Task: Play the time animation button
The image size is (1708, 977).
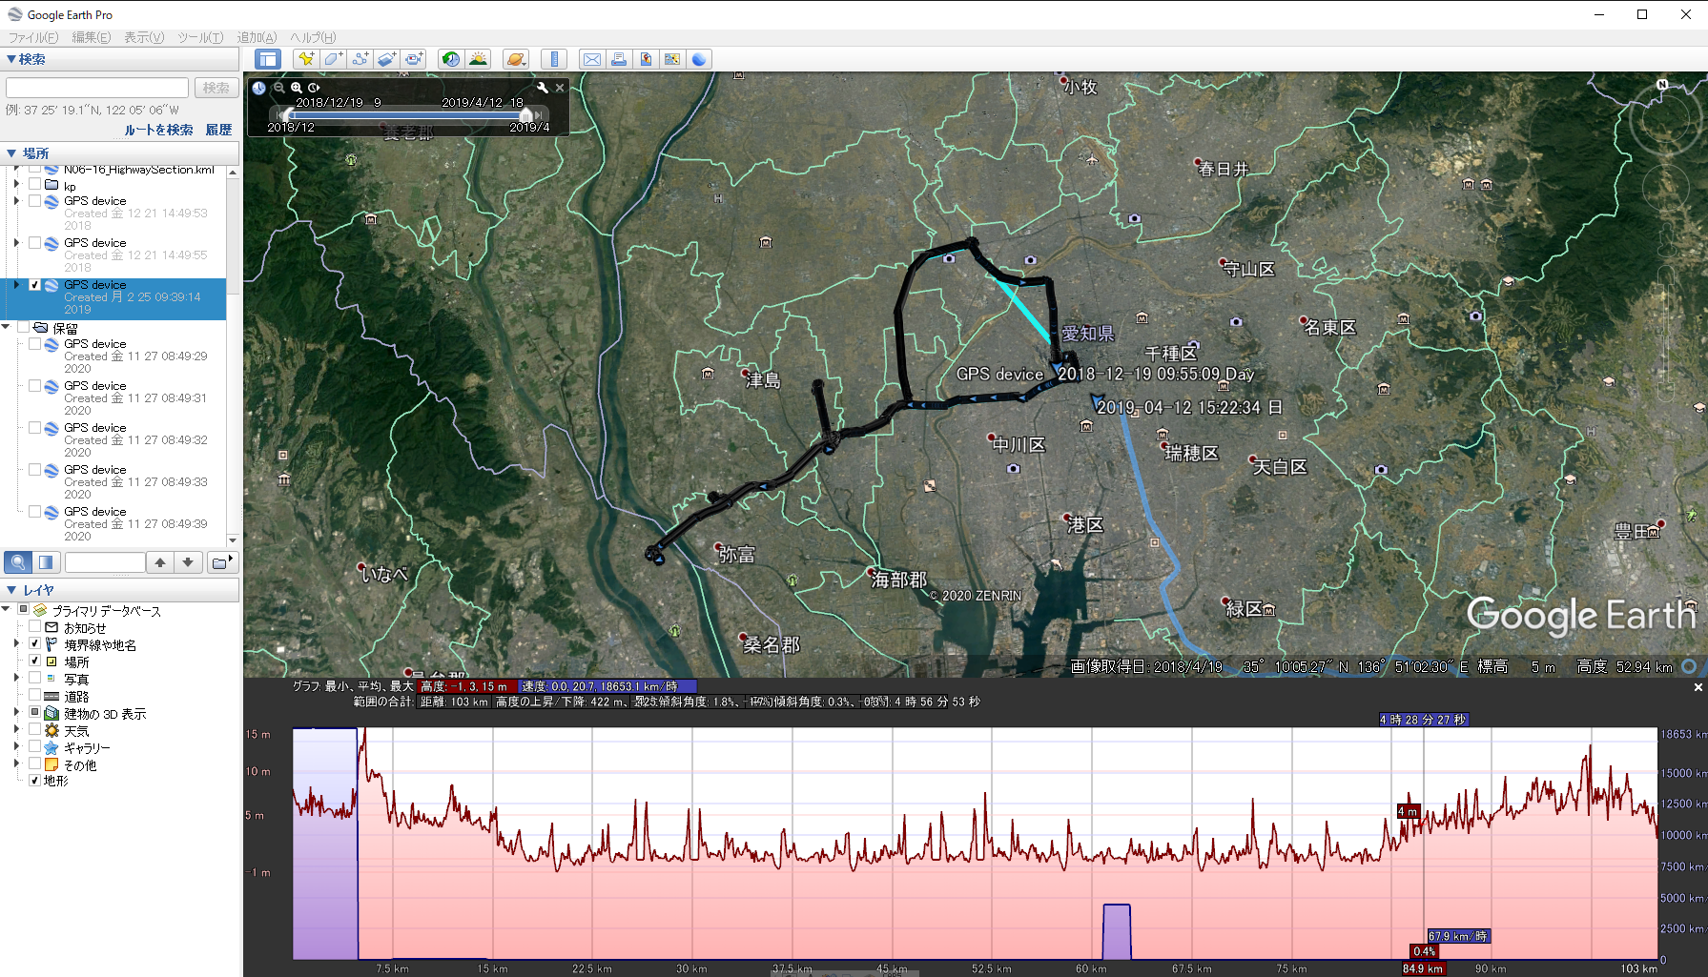Action: pyautogui.click(x=314, y=88)
